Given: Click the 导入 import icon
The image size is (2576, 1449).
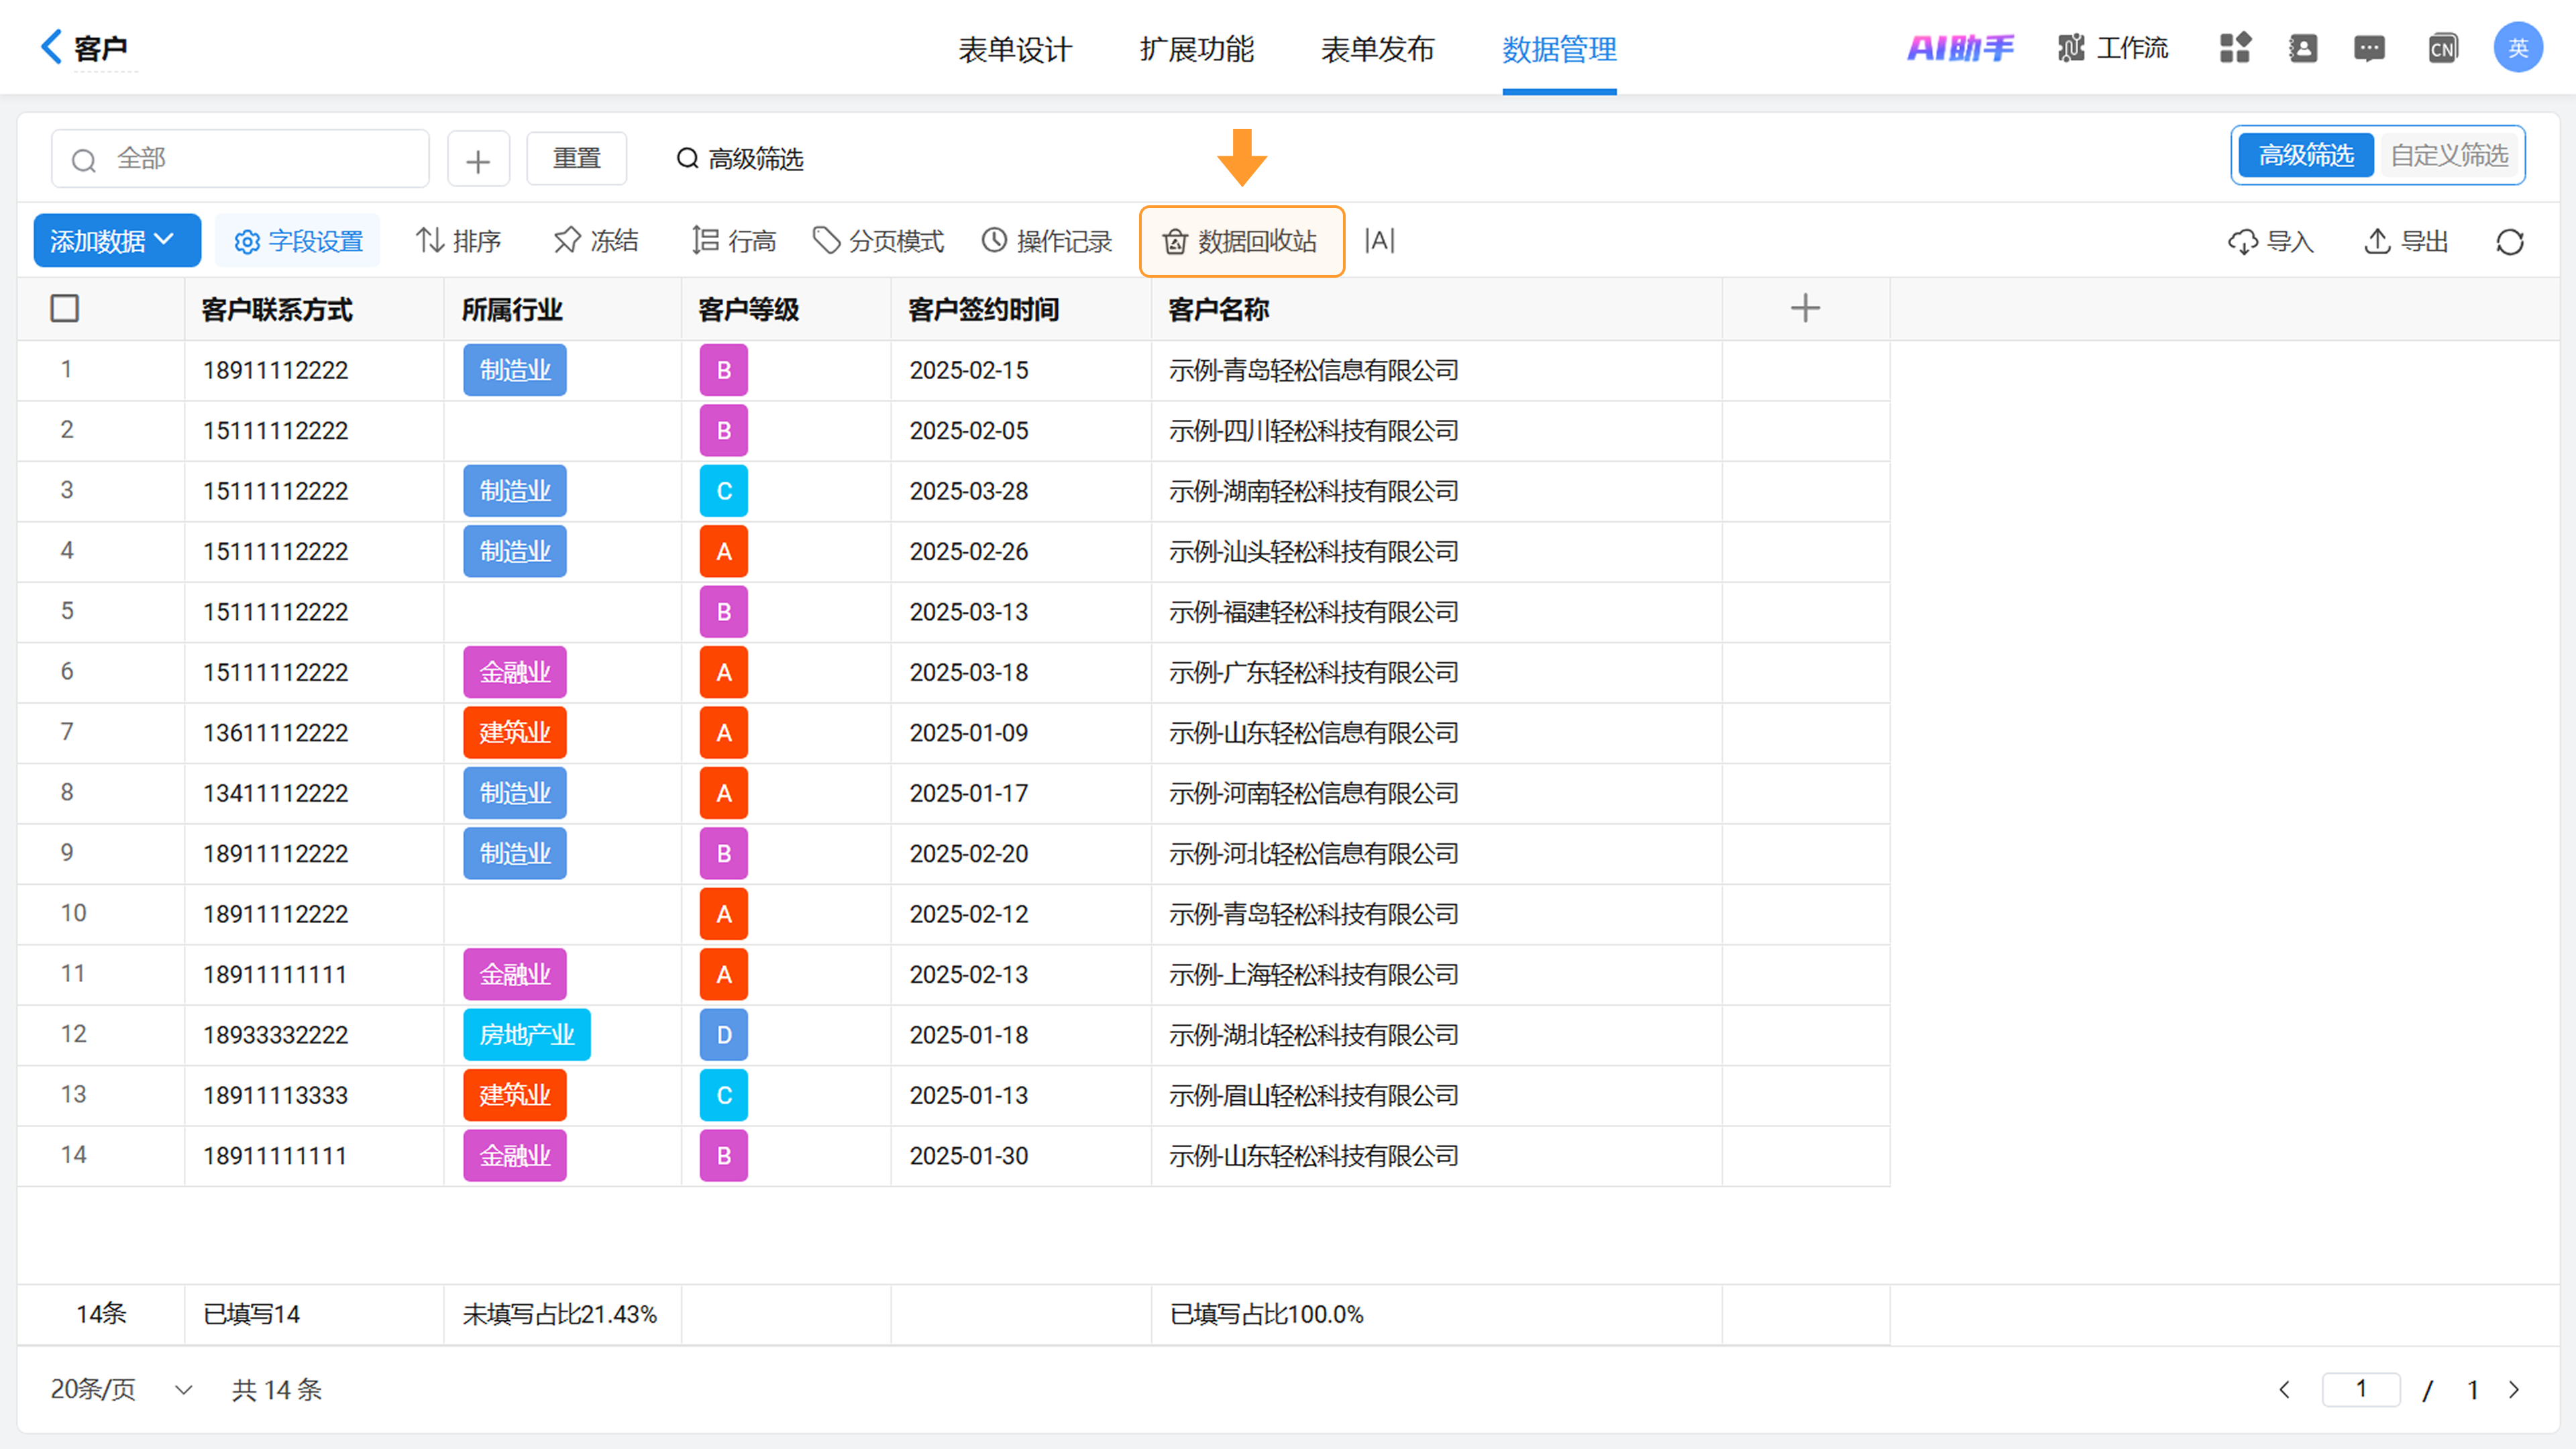Looking at the screenshot, I should 2243,242.
